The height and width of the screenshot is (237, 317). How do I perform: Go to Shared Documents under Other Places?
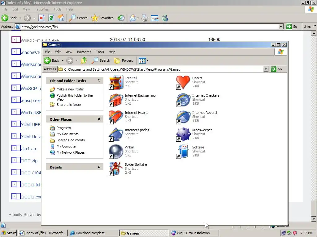click(71, 140)
